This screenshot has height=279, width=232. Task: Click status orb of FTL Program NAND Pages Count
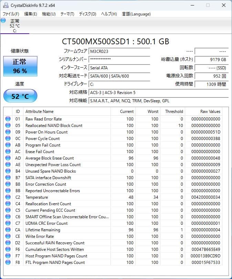8,263
